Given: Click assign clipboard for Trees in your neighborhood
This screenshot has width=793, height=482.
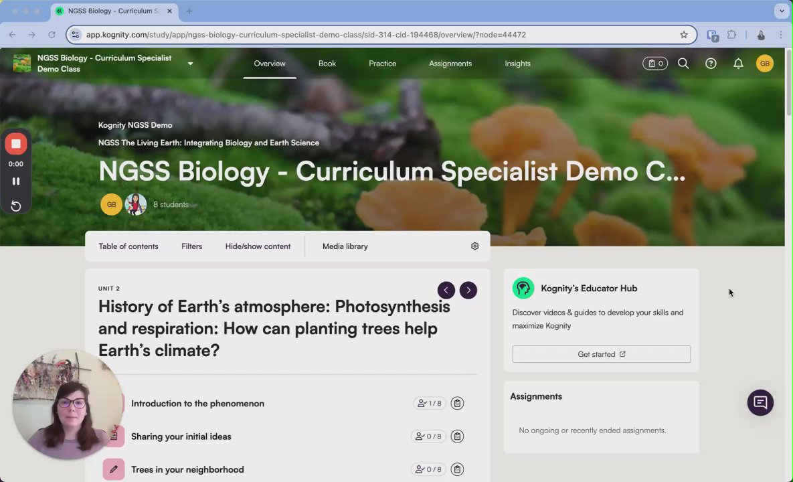Looking at the screenshot, I should point(457,469).
